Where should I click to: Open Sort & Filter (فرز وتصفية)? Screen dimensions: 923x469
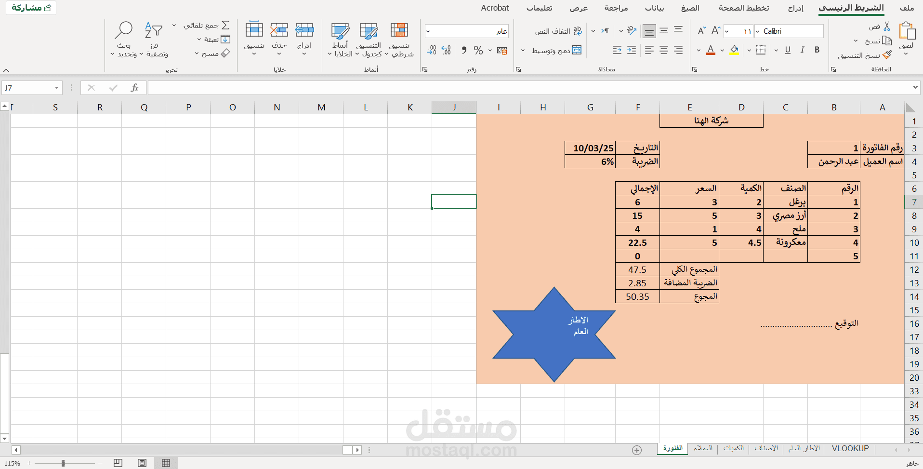pos(154,40)
